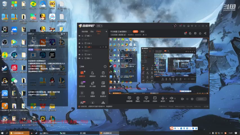The height and width of the screenshot is (135, 240).
Task: Edit the LOL手游 category with pencil icon
Action: click(125, 35)
